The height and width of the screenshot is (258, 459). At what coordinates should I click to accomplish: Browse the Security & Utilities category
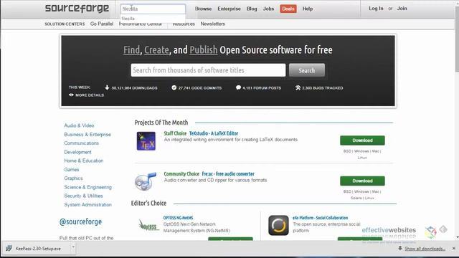pos(83,196)
